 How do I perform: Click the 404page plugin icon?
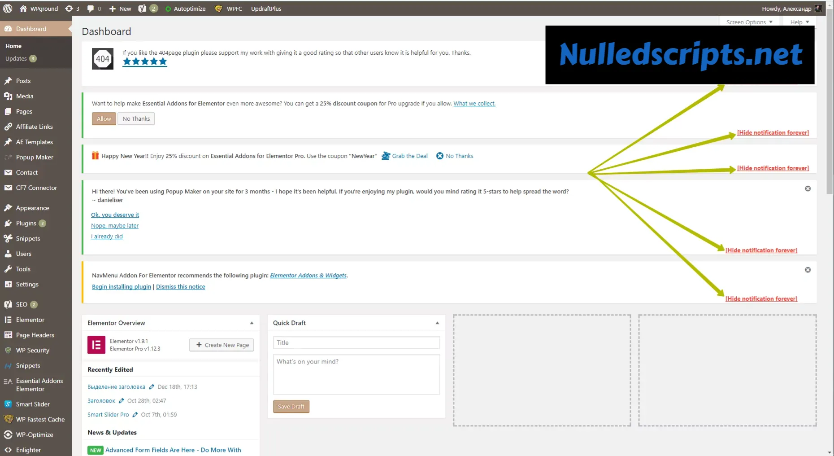(103, 59)
